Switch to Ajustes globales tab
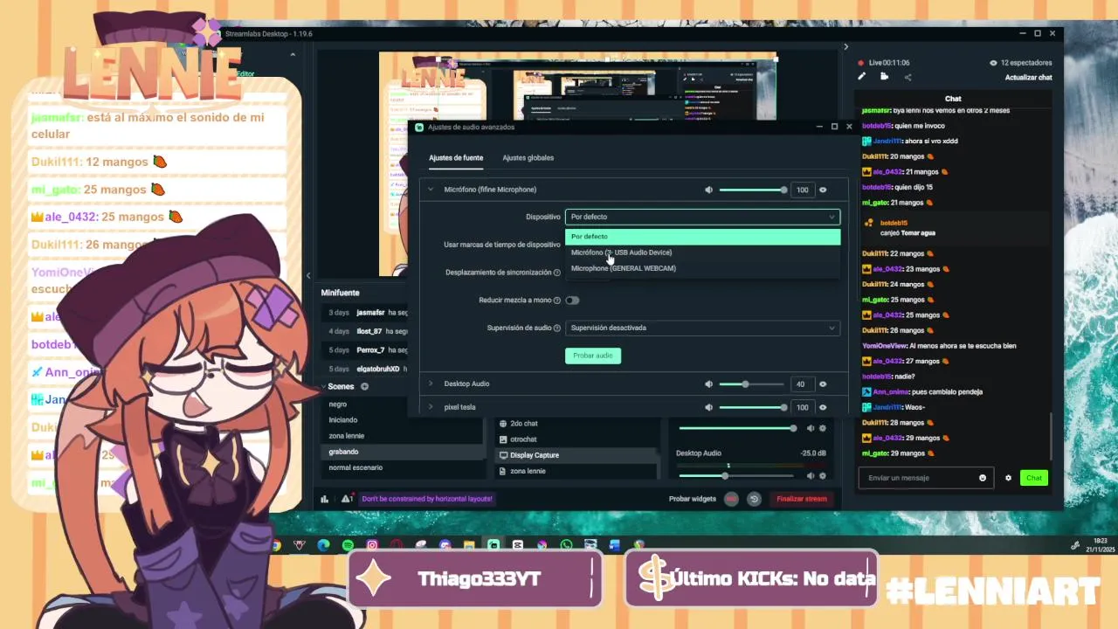The height and width of the screenshot is (629, 1118). pos(528,158)
